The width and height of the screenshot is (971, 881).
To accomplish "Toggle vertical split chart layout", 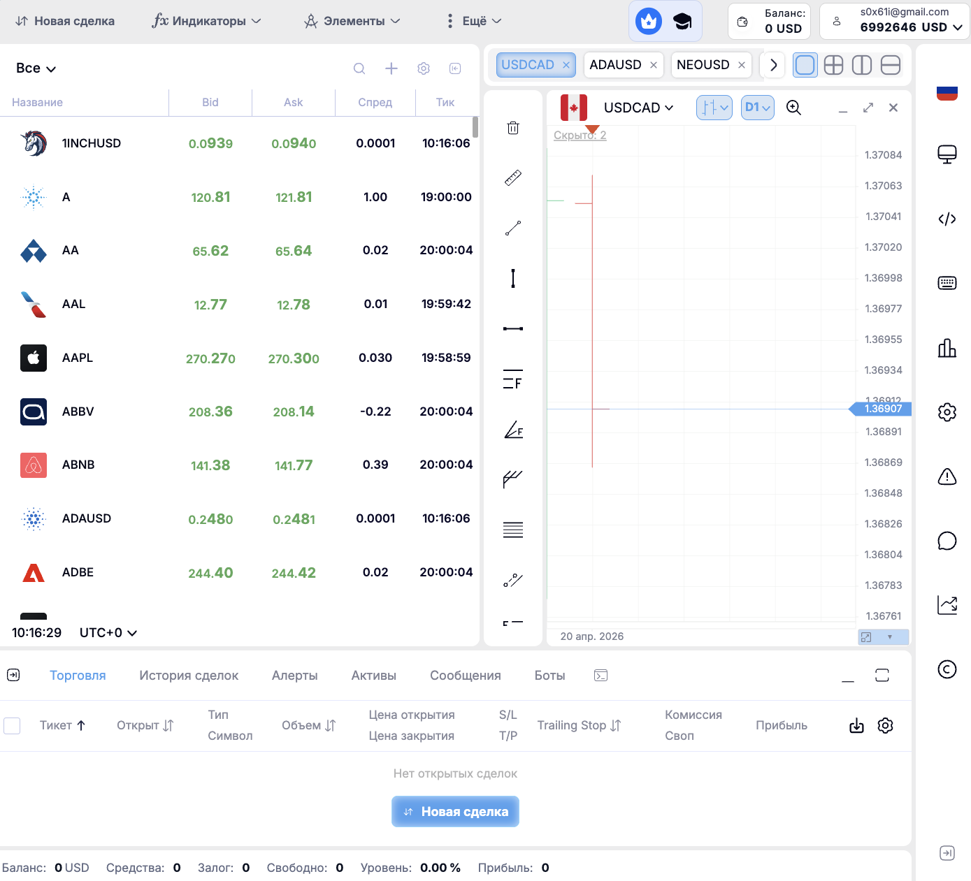I will click(x=862, y=65).
